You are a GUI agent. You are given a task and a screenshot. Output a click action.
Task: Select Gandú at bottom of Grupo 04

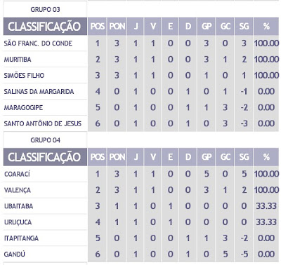click(15, 254)
